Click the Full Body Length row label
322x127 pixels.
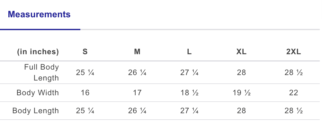[41, 72]
